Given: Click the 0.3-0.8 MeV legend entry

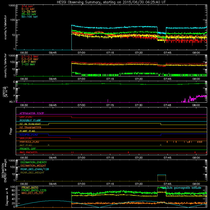Looking at the screenshot, I should (30, 59).
